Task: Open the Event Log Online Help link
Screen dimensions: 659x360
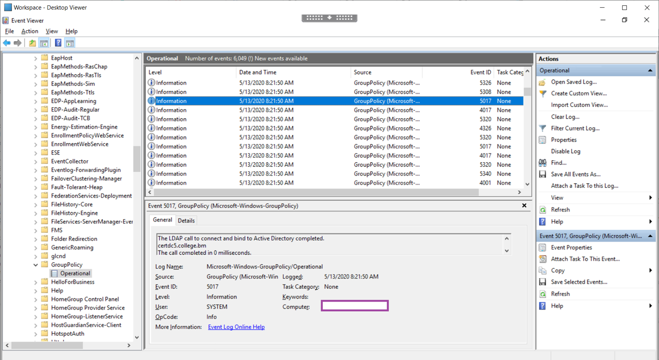Action: coord(236,327)
